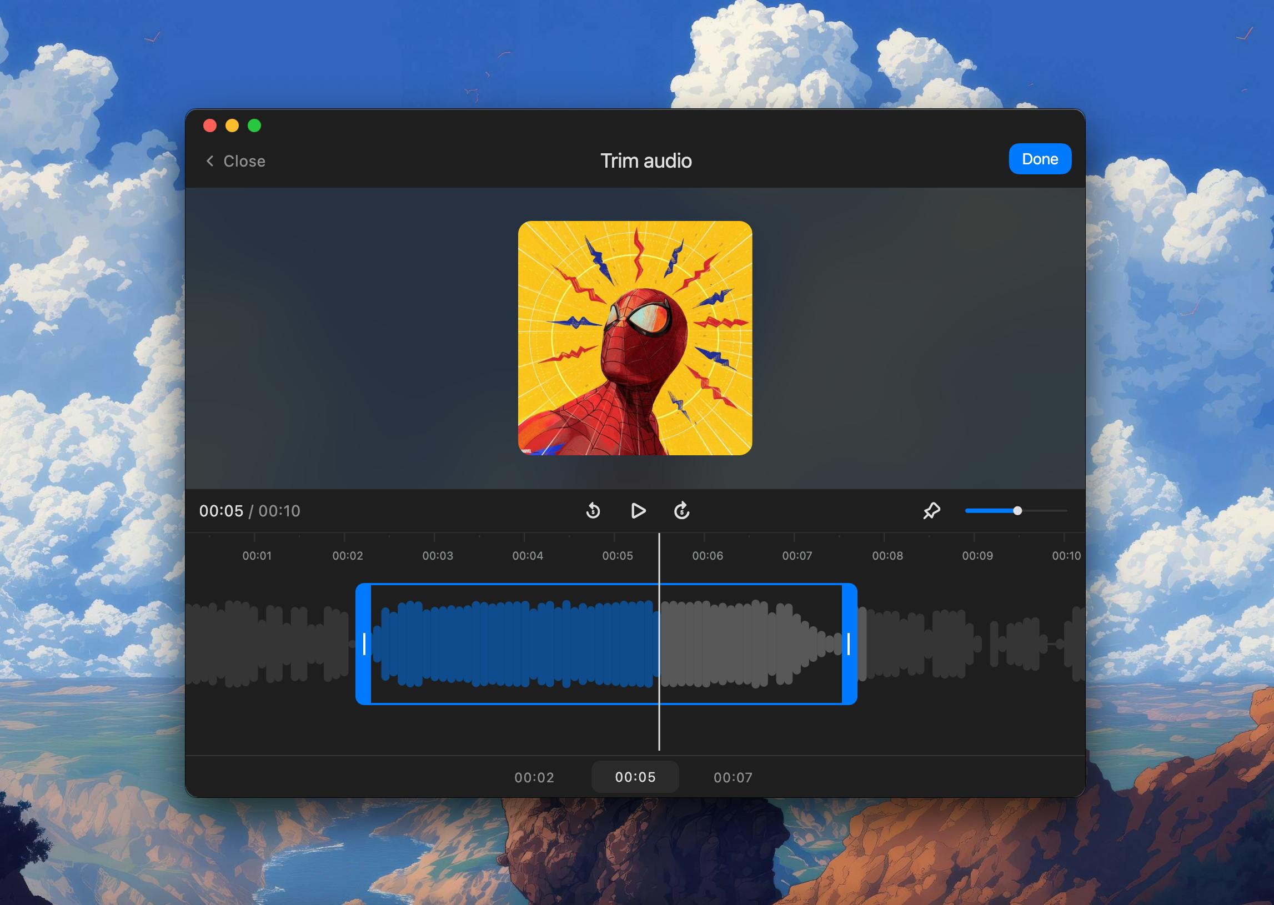Image resolution: width=1274 pixels, height=905 pixels.
Task: Click the elapsed time 00:05 readout
Action: tap(221, 511)
